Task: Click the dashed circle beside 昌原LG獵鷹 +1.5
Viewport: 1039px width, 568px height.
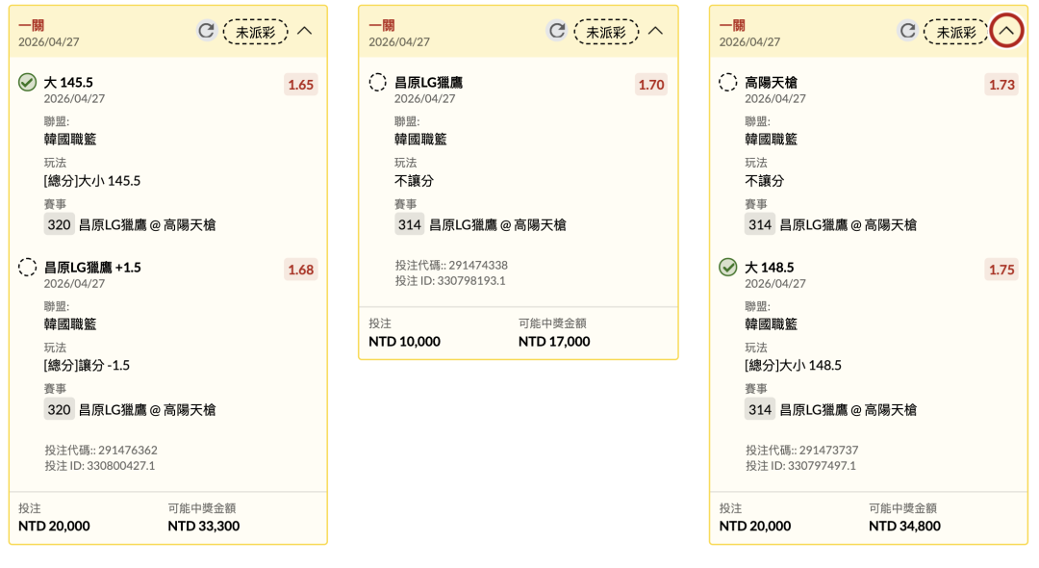Action: (28, 268)
